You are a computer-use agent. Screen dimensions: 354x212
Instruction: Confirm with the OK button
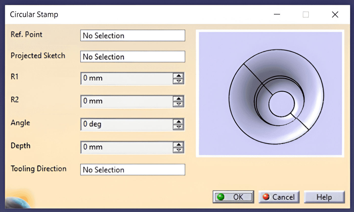pos(233,197)
